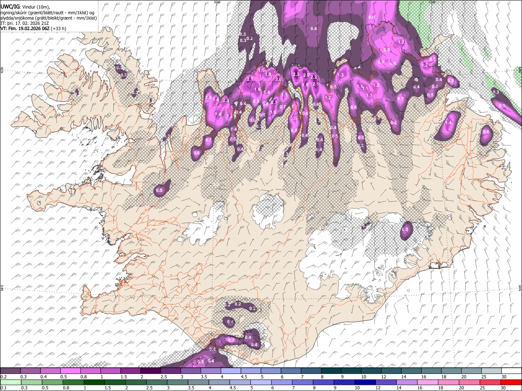
Task: Click the '1.0' value on the northwestern pink band
Action: (208, 98)
